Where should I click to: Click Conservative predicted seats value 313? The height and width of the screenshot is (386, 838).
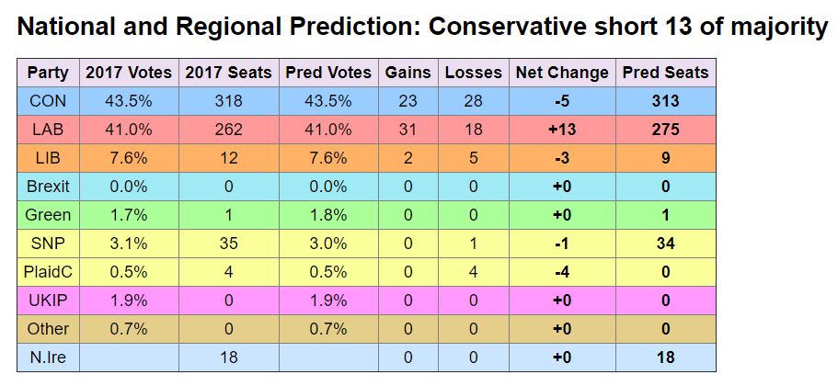665,101
